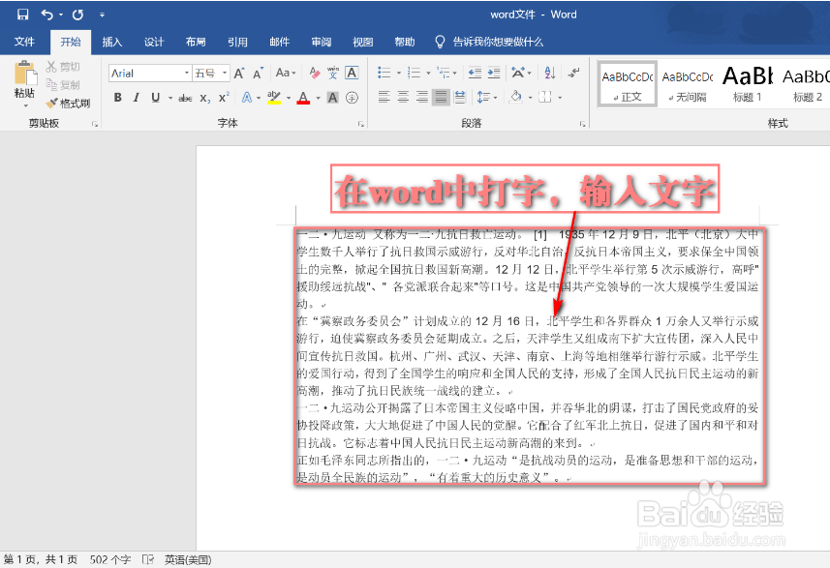Image resolution: width=830 pixels, height=568 pixels.
Task: Click the increase font size icon
Action: tap(239, 73)
